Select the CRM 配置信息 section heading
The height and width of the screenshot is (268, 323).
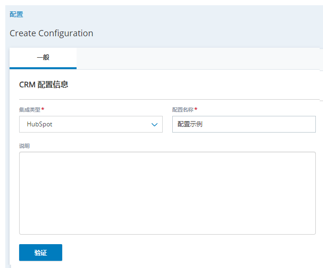click(x=44, y=84)
